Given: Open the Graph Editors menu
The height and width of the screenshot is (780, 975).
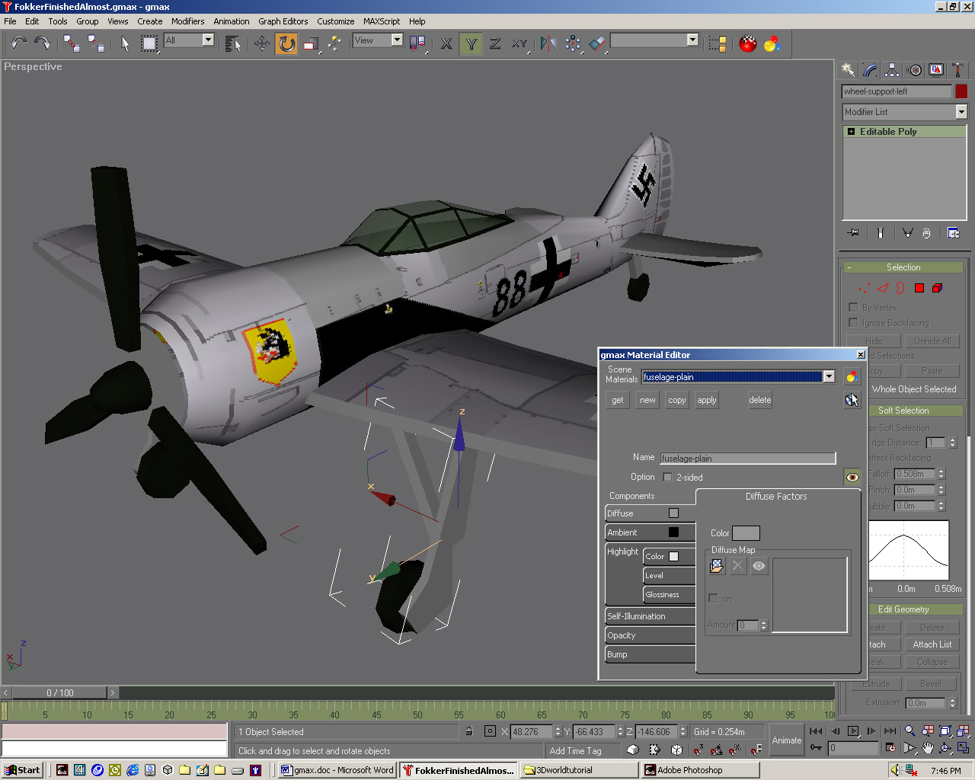Looking at the screenshot, I should coord(283,21).
